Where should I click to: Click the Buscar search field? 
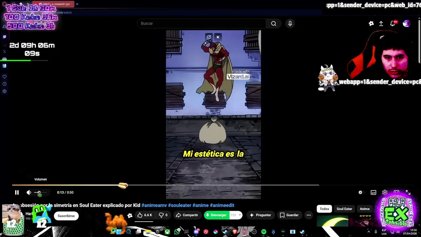pyautogui.click(x=202, y=23)
